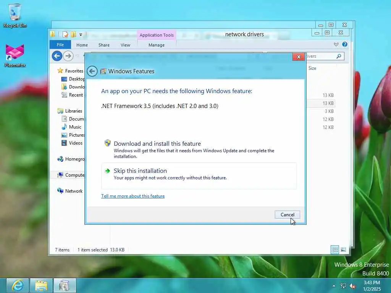391x293 pixels.
Task: Open Documents library in navigation pane
Action: [72, 119]
